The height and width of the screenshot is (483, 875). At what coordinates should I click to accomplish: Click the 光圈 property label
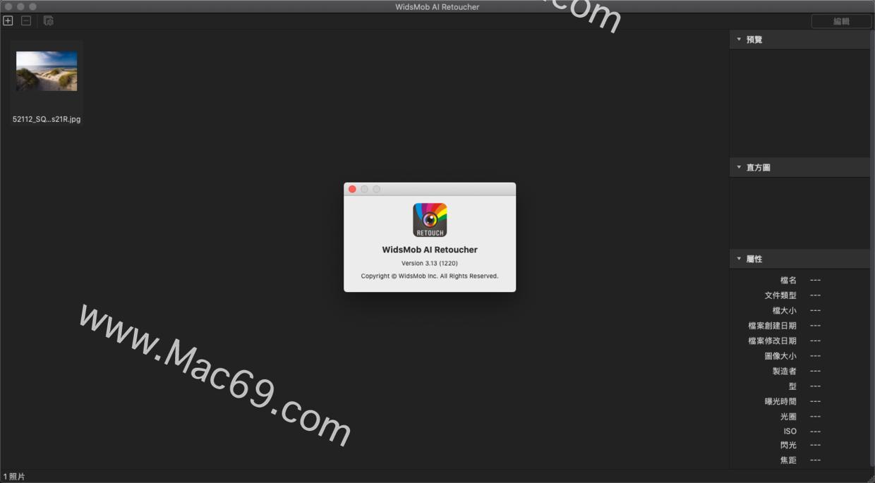788,417
